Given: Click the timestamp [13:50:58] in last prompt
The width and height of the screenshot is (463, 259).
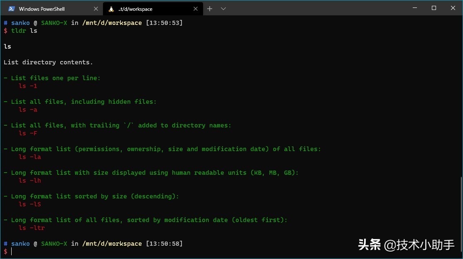Looking at the screenshot, I should [x=164, y=244].
